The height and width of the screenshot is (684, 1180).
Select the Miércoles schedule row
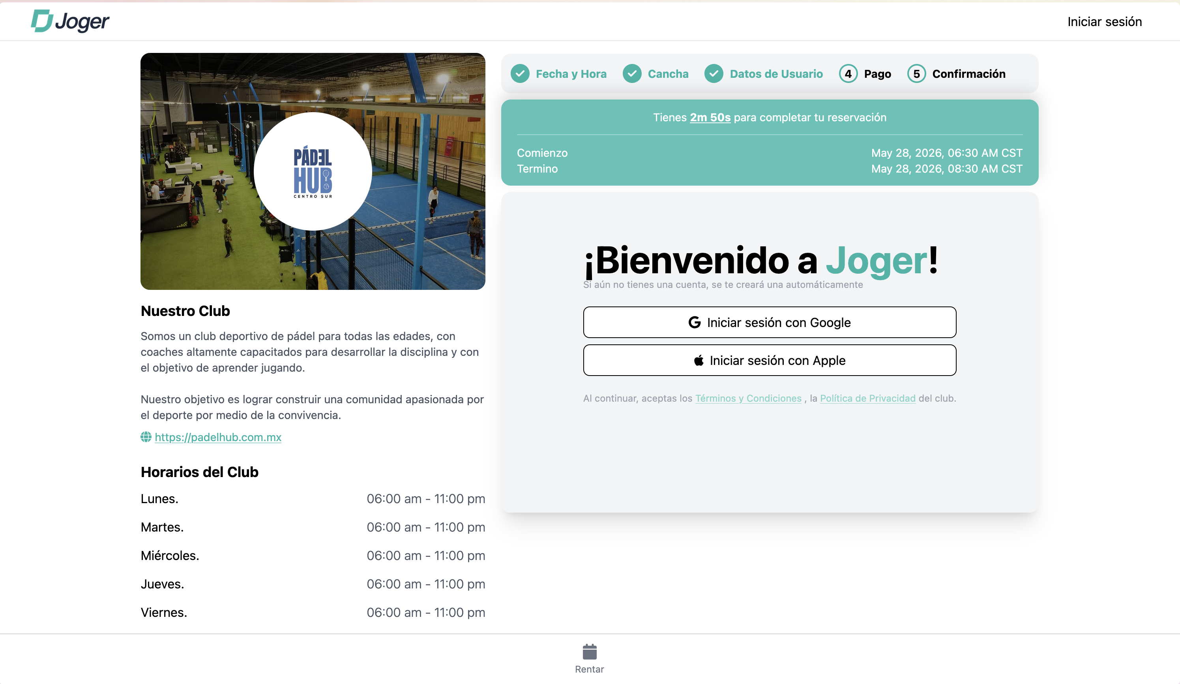click(313, 556)
